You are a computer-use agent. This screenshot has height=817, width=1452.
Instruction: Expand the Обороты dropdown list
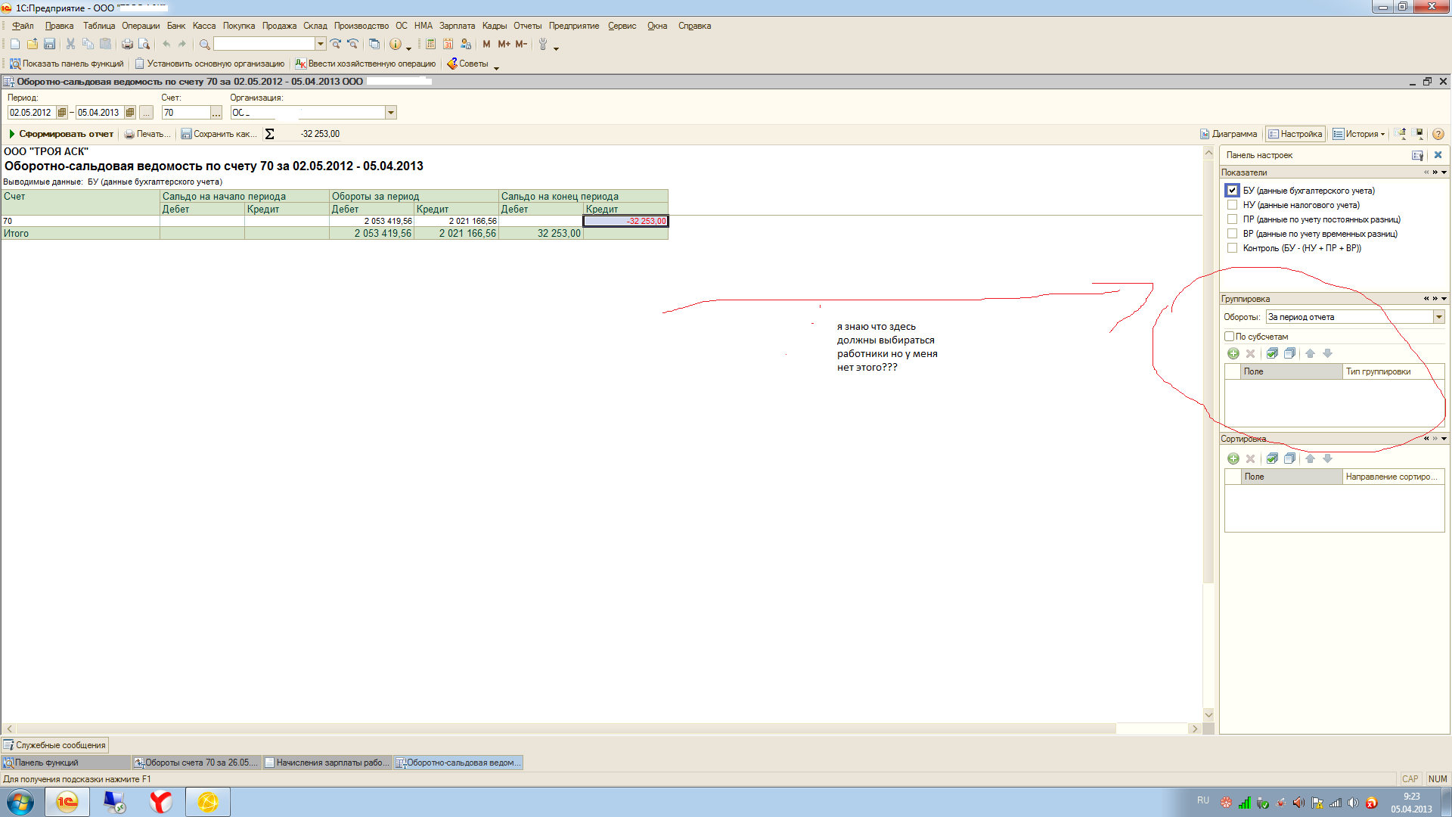click(1438, 317)
